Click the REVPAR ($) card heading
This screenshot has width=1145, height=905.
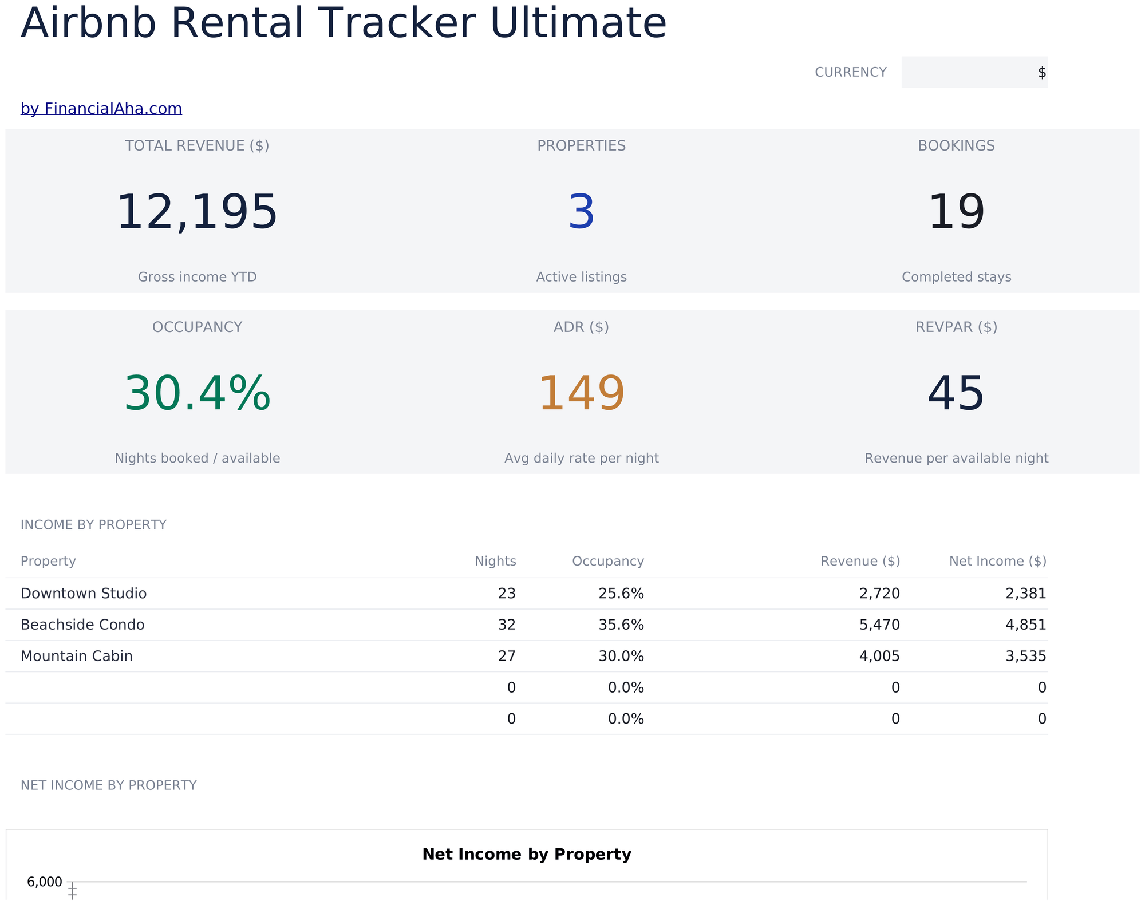[x=956, y=327]
